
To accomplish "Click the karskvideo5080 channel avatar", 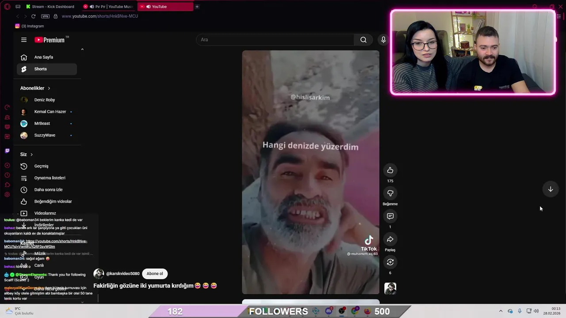I will tap(99, 274).
